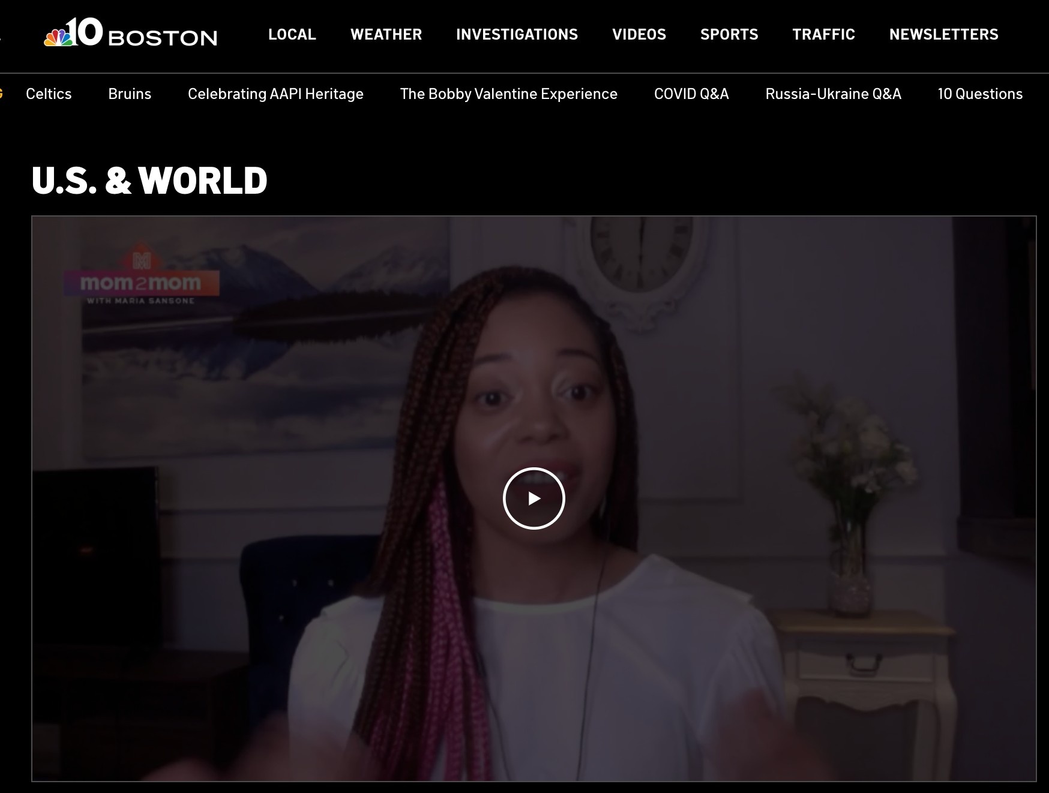Open the Russia-Ukraine Q&A link

pos(834,94)
